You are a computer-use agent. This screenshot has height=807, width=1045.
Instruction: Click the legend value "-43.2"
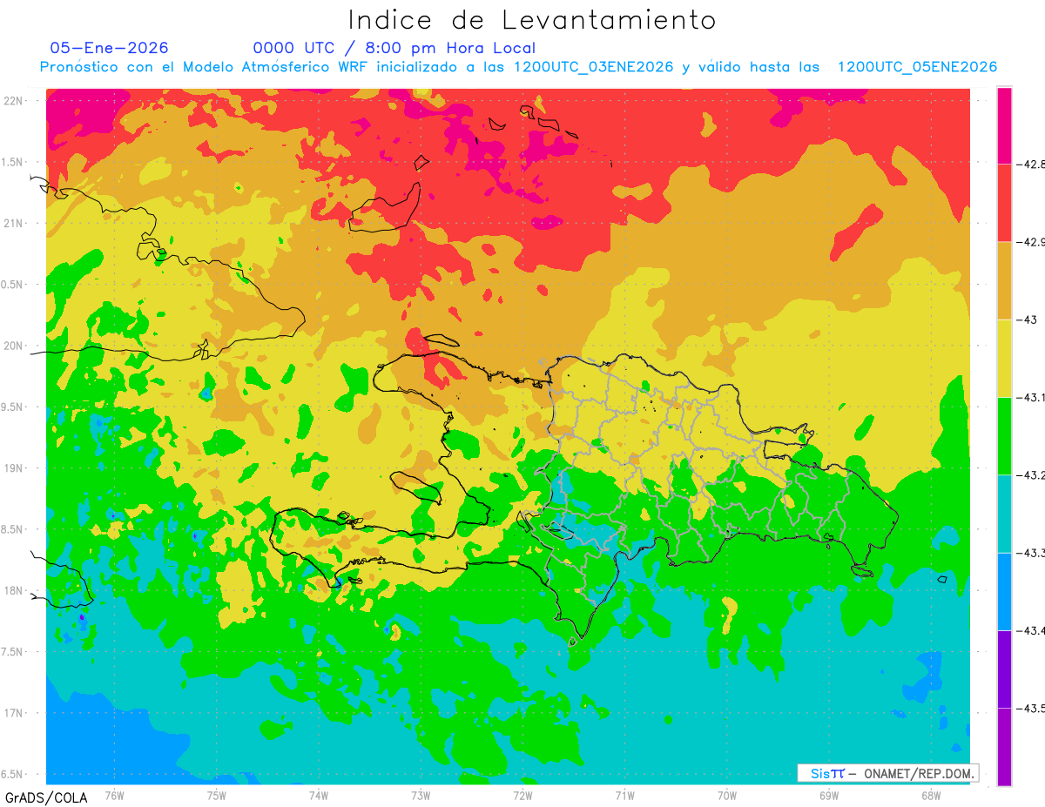point(1030,475)
